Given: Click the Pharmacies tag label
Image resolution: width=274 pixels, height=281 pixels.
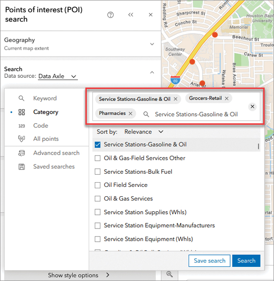Looking at the screenshot, I should [112, 113].
